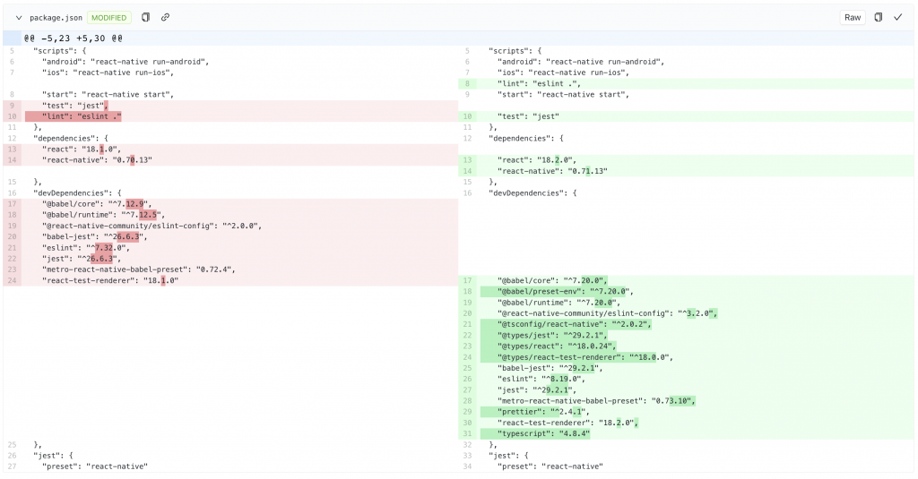
Task: Click the copy icon beside the Raw button
Action: (x=879, y=18)
